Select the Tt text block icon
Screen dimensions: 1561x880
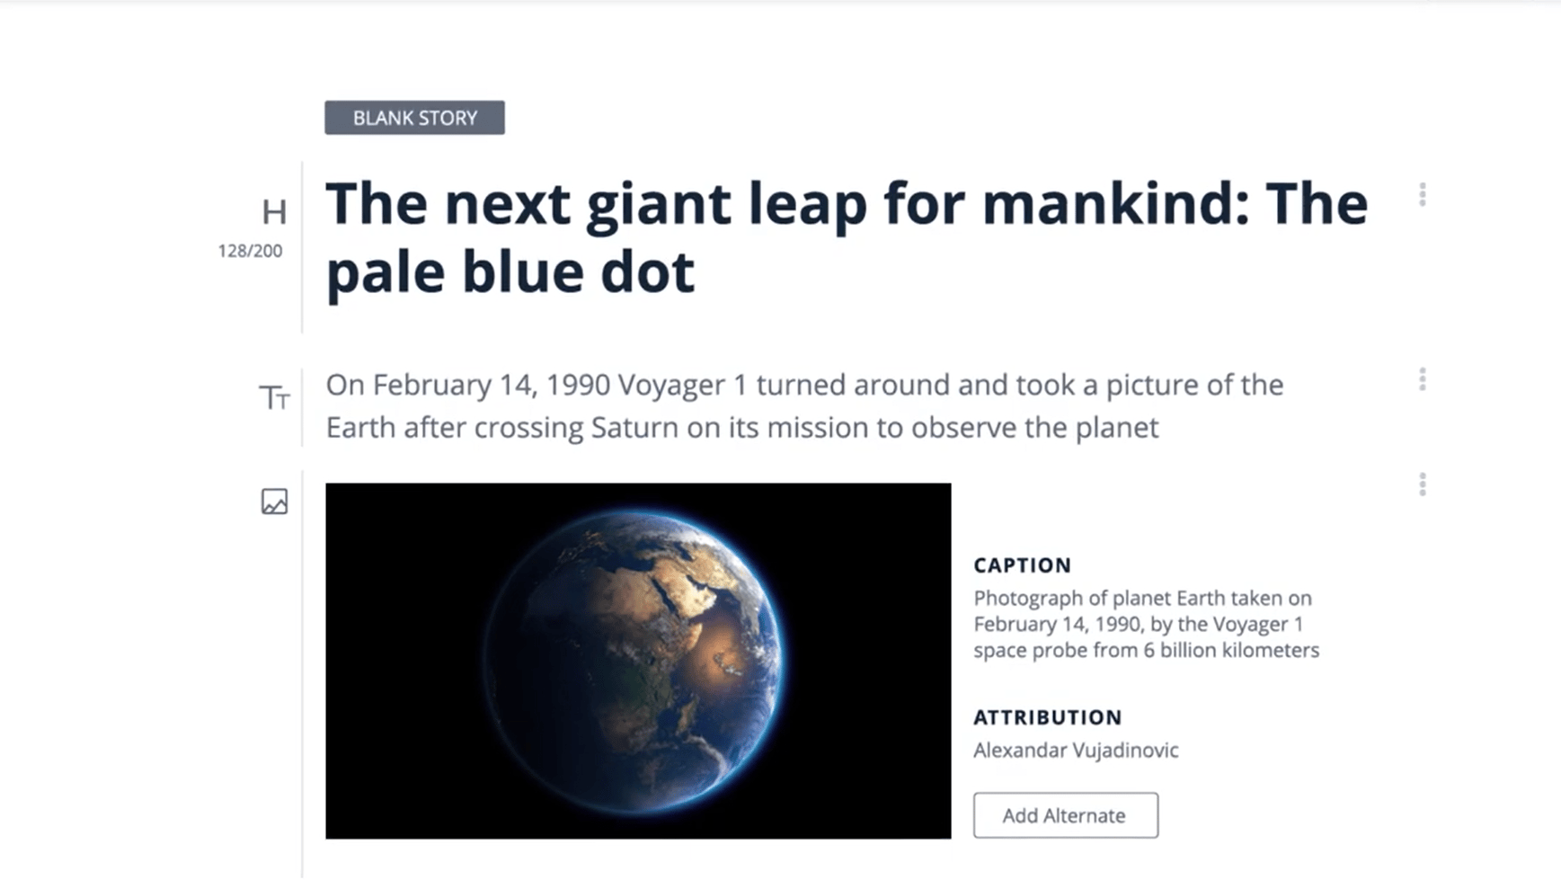[275, 397]
